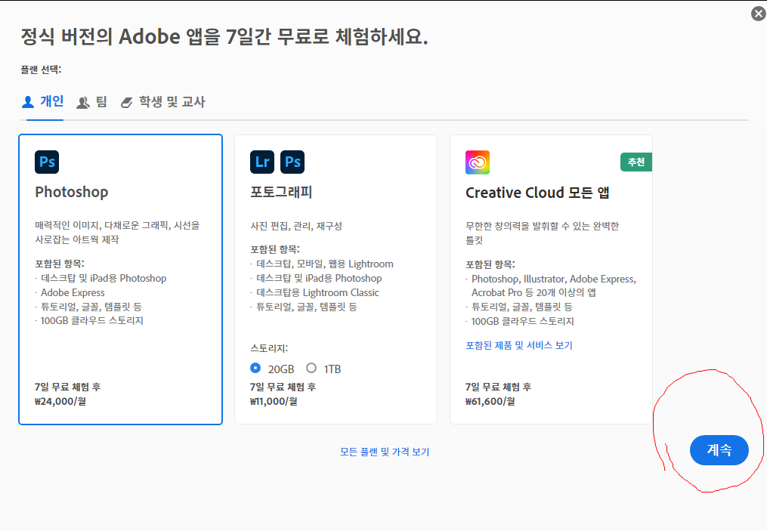Select the 20GB storage radio button
The width and height of the screenshot is (767, 531).
255,368
